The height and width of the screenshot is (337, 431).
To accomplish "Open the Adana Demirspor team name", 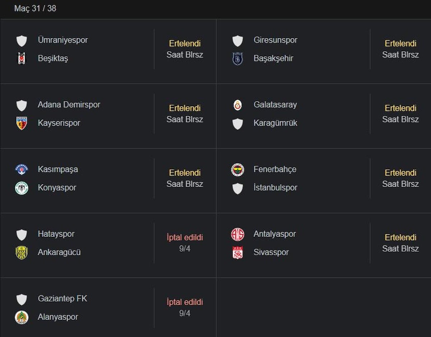I will pyautogui.click(x=69, y=104).
